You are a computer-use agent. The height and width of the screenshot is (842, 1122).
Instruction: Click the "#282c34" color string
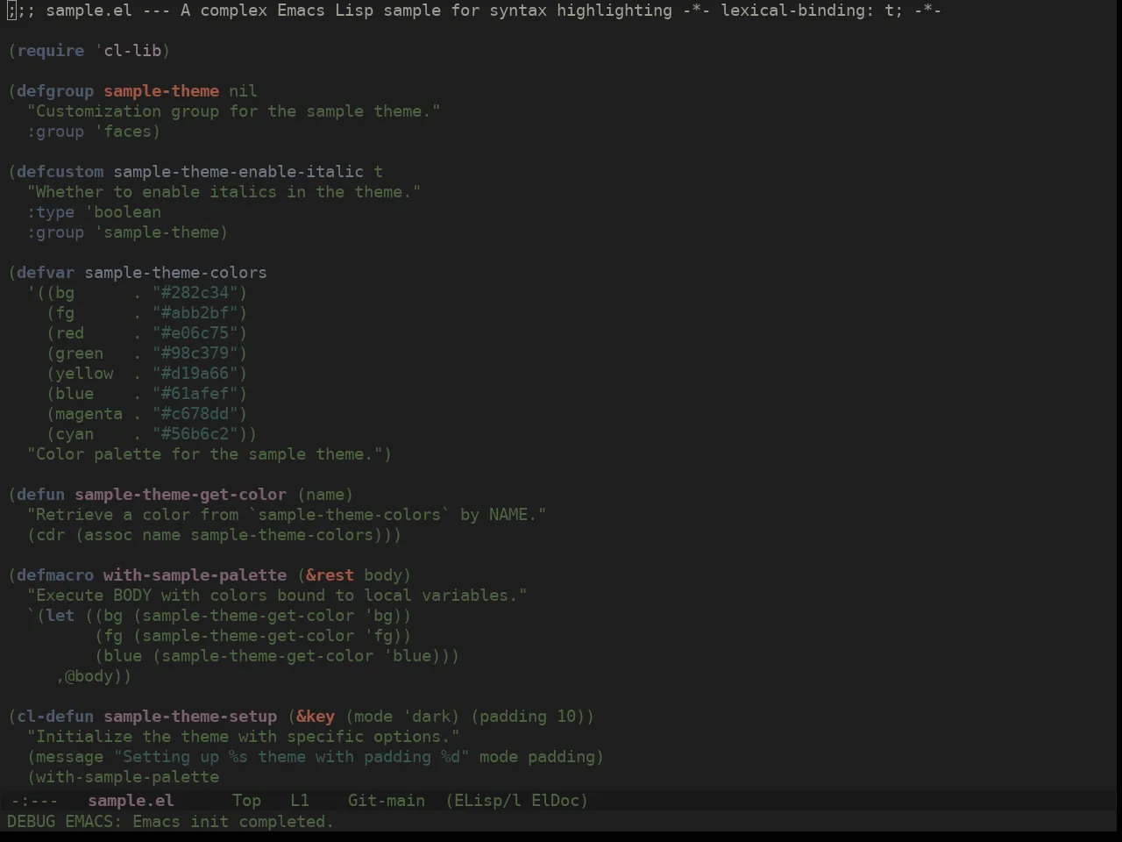pyautogui.click(x=195, y=293)
